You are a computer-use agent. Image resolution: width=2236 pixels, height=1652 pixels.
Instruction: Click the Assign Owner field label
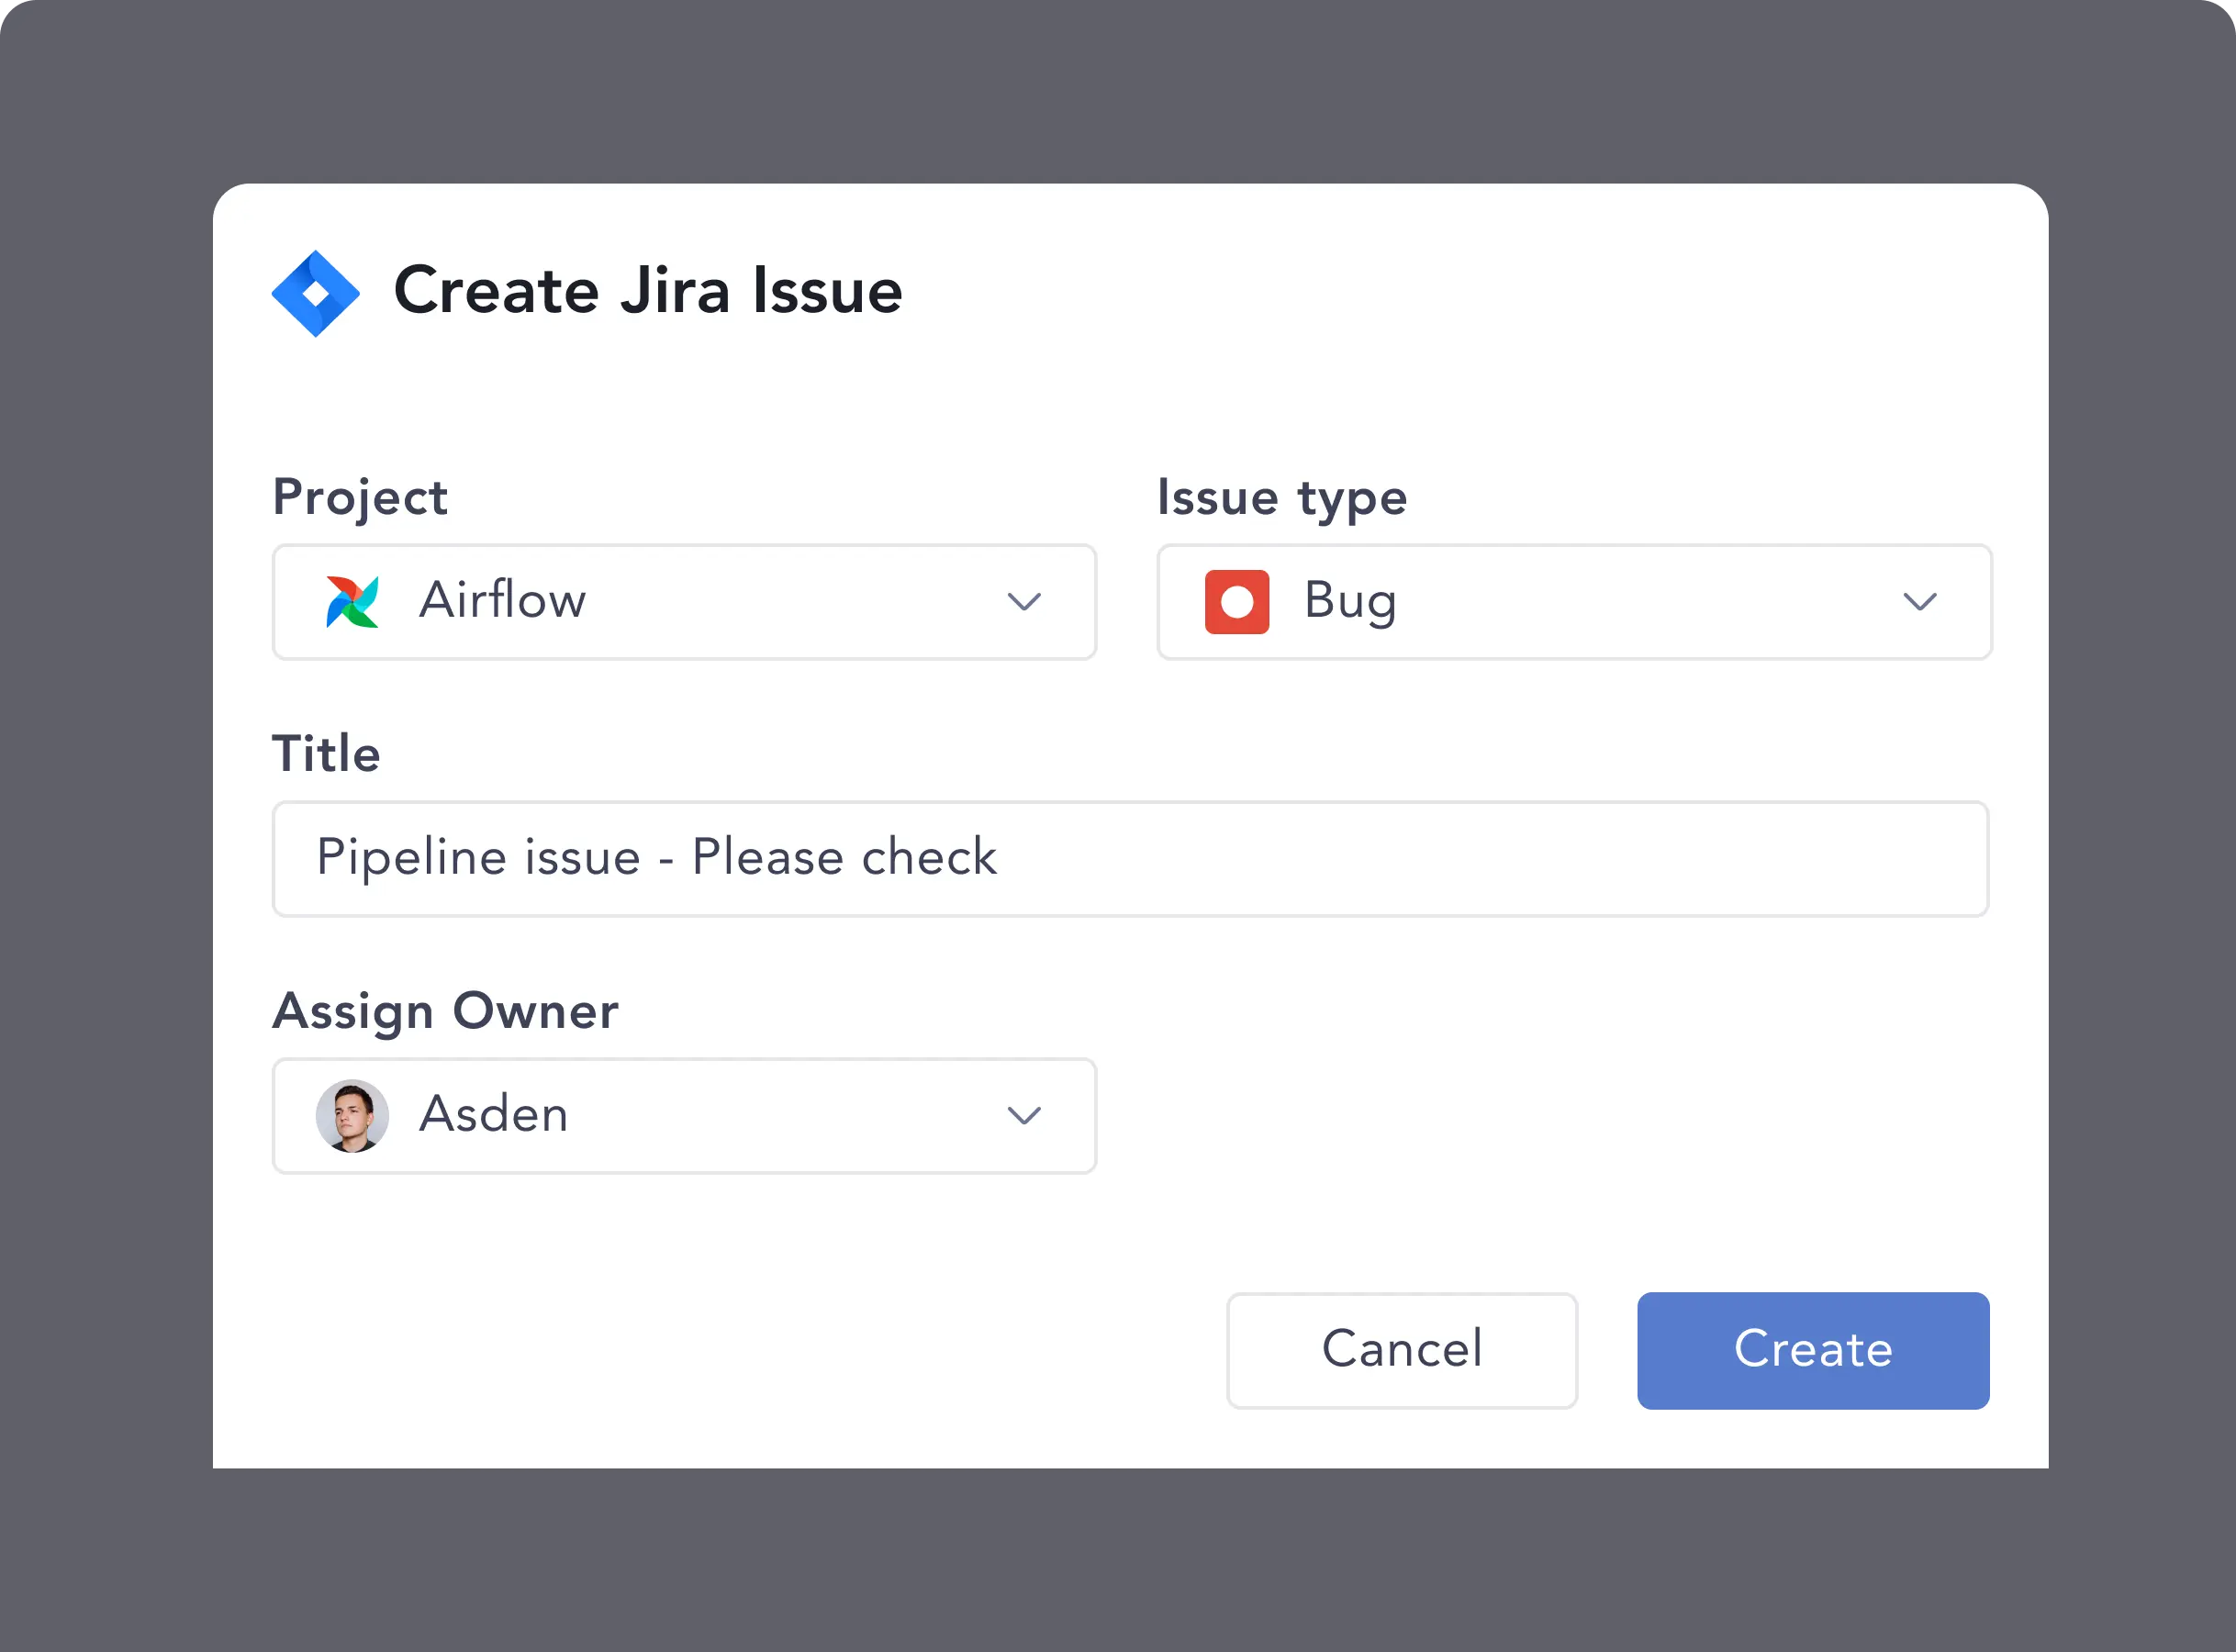pyautogui.click(x=446, y=1012)
